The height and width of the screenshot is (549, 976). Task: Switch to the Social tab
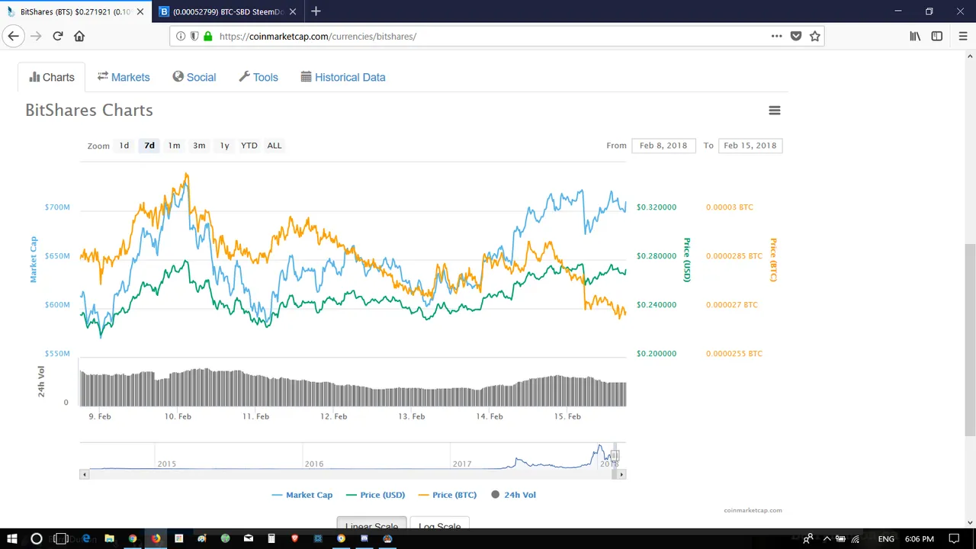(x=194, y=77)
